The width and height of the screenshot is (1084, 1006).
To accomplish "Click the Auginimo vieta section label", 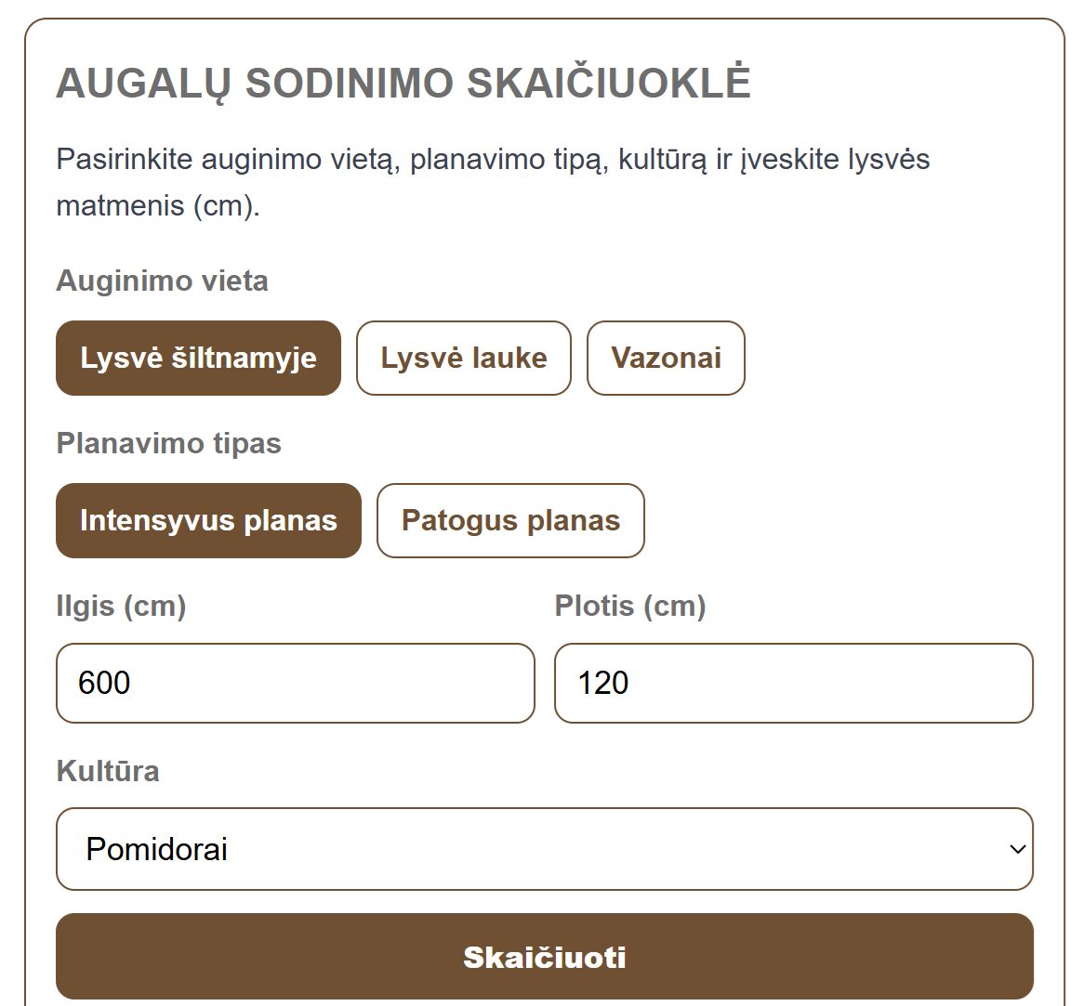I will [162, 281].
